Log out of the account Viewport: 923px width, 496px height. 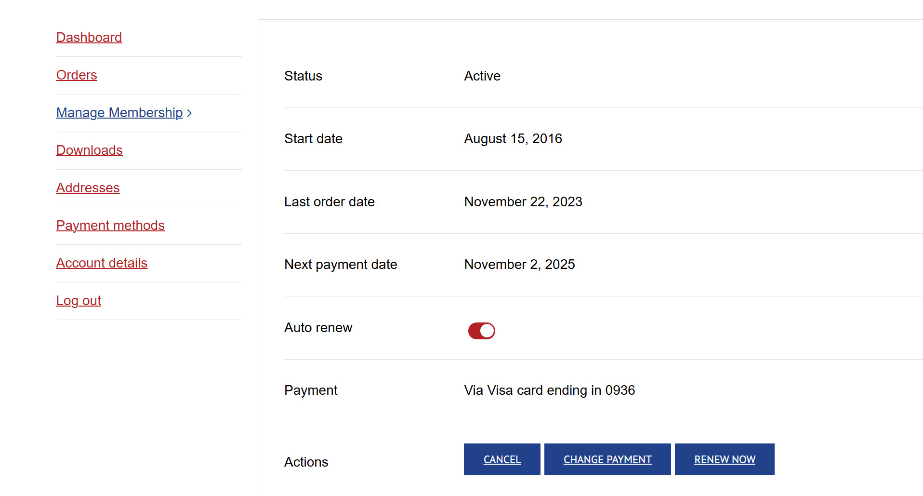(79, 301)
